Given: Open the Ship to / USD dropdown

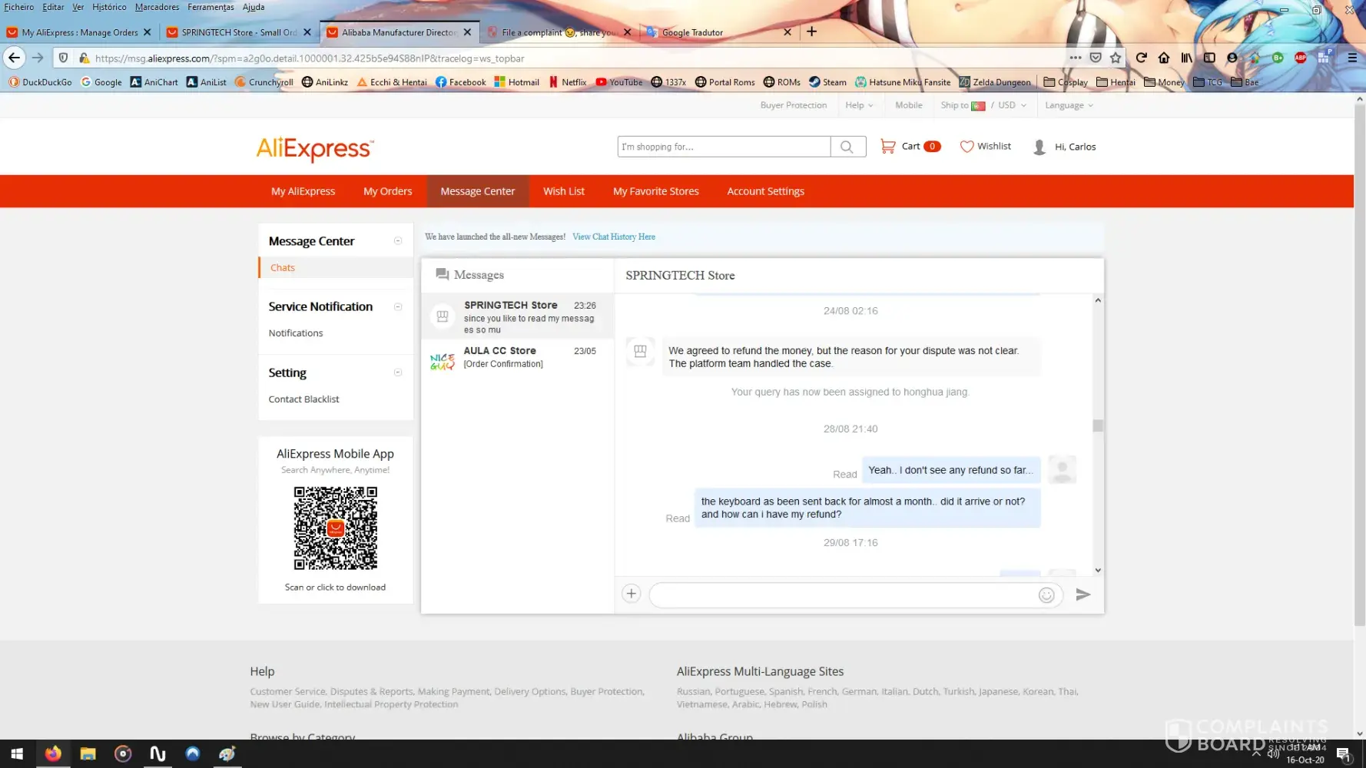Looking at the screenshot, I should click(983, 105).
